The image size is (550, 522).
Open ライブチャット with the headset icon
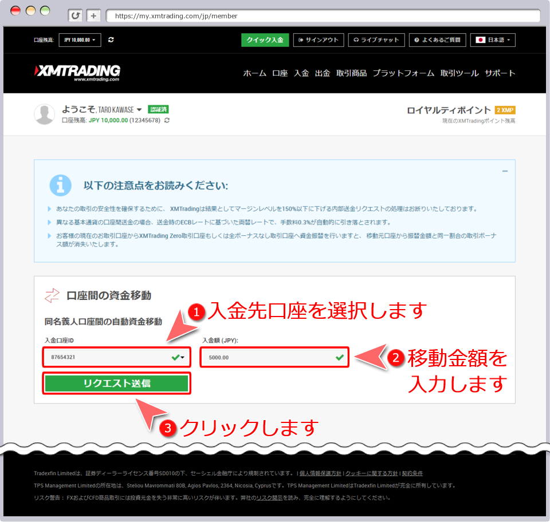click(x=356, y=39)
